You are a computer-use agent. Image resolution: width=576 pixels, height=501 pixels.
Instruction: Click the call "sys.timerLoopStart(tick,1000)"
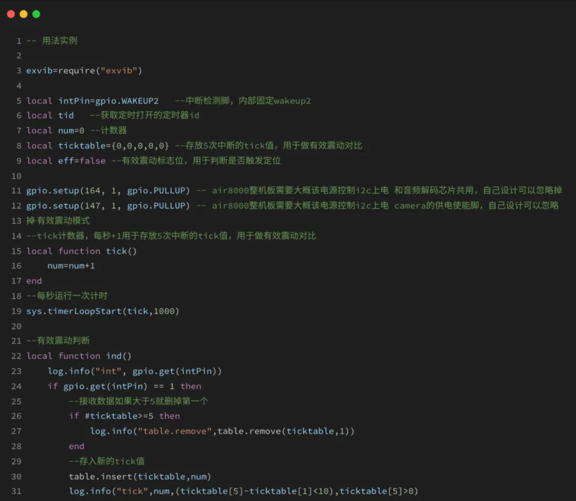tap(103, 311)
